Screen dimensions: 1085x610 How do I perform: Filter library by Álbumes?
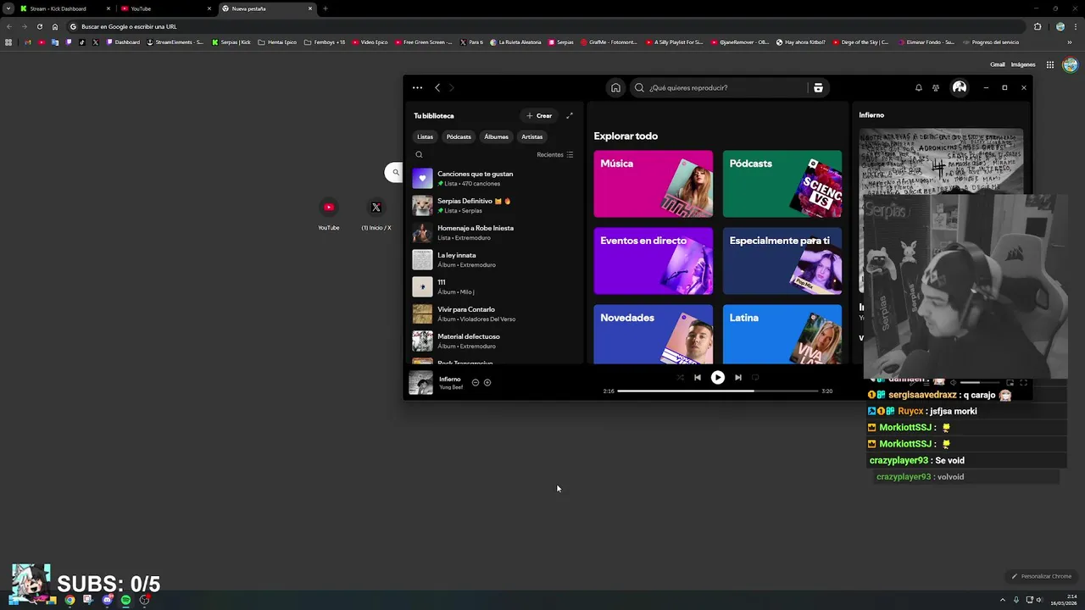496,136
